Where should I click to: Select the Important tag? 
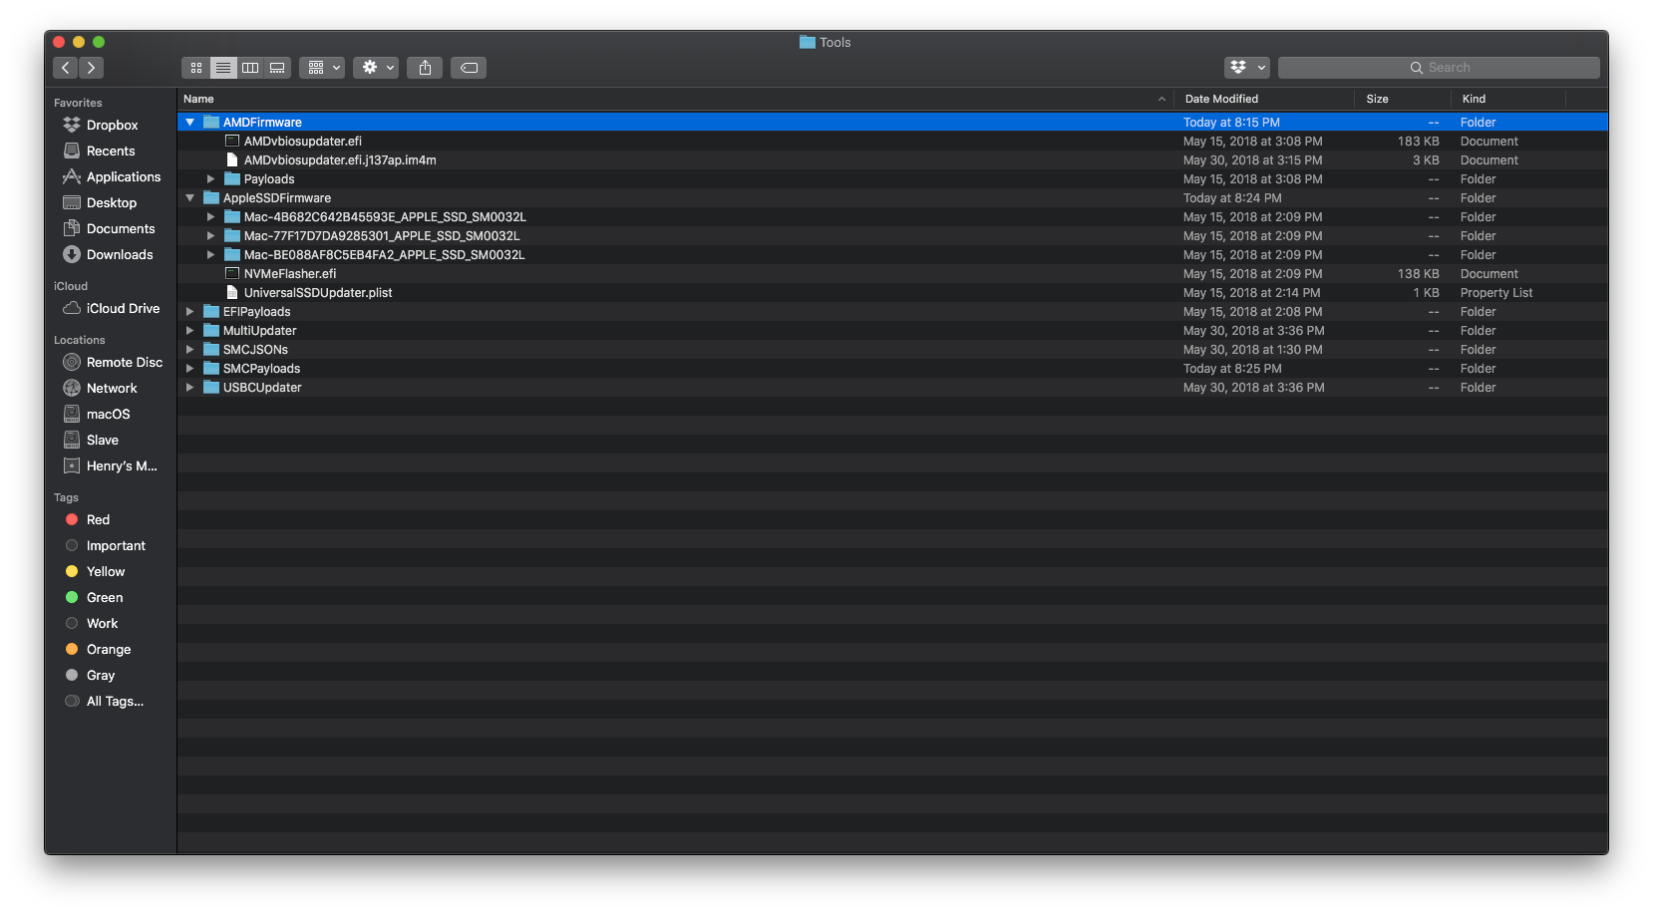[x=116, y=546]
